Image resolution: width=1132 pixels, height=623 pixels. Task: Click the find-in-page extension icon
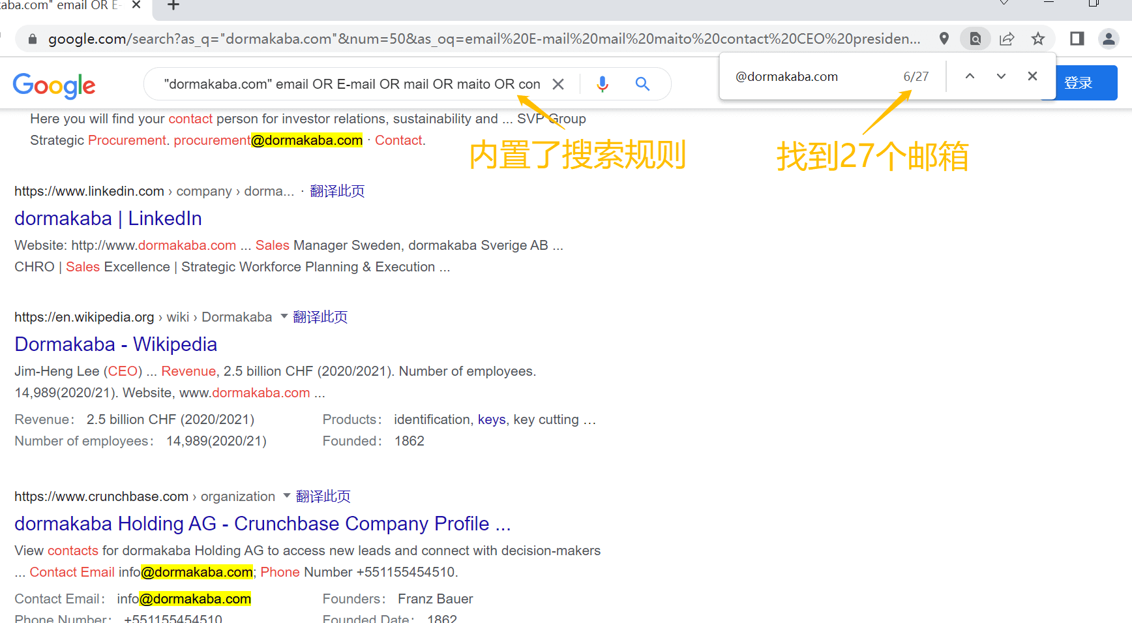(x=975, y=38)
